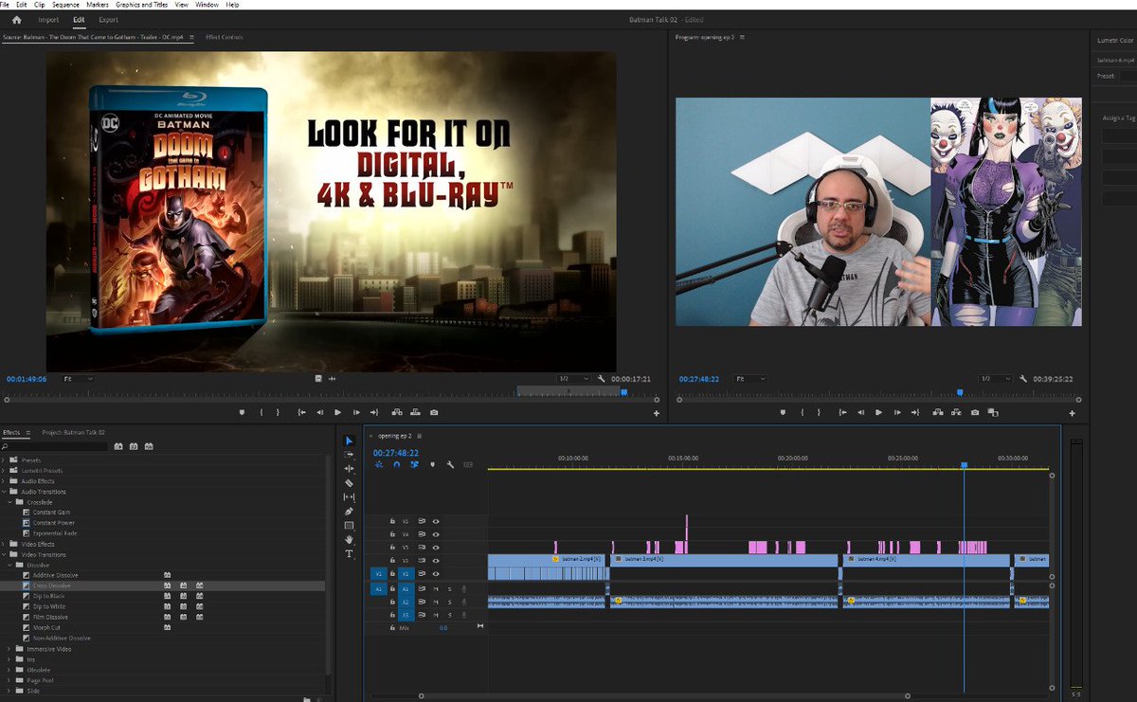Image resolution: width=1137 pixels, height=702 pixels.
Task: Open Project: Batman Talk 02 tab
Action: click(74, 432)
